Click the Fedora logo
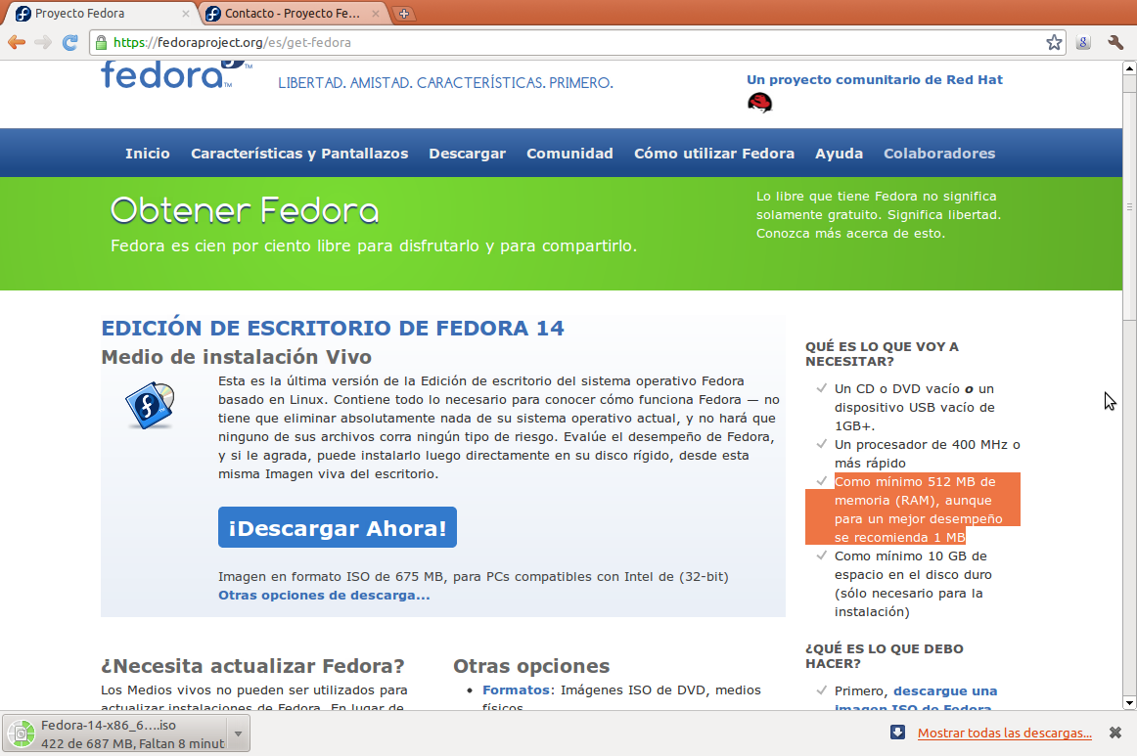Viewport: 1137px width, 756px height. tap(176, 74)
